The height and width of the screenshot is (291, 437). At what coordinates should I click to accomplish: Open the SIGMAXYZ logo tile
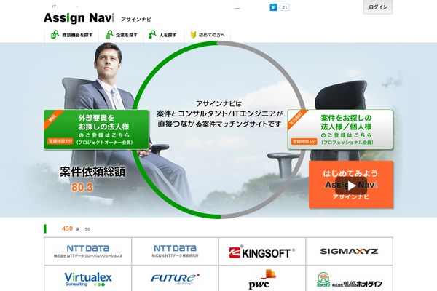coord(349,251)
